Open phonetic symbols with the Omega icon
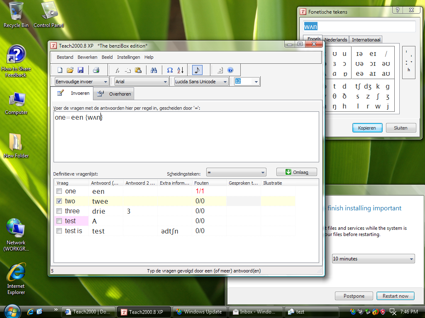Screen dimensions: 425x318 pos(170,70)
